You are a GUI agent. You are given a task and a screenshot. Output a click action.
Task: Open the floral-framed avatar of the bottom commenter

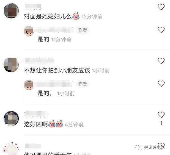click(11, 148)
